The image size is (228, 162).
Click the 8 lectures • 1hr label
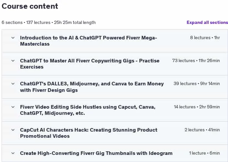pyautogui.click(x=205, y=38)
